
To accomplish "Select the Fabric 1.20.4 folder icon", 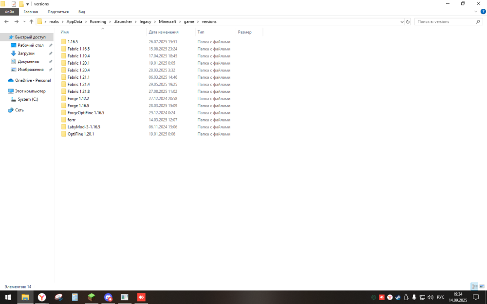I will tap(64, 70).
